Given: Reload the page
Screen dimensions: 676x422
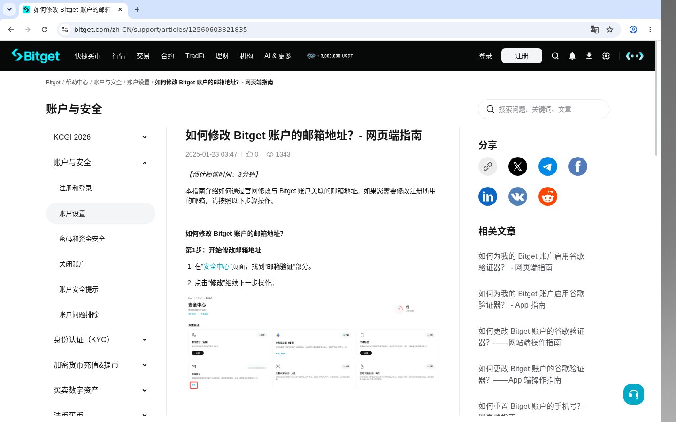Looking at the screenshot, I should pos(45,30).
